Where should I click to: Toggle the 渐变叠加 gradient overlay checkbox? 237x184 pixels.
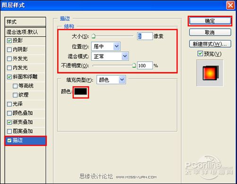[x=9, y=122]
